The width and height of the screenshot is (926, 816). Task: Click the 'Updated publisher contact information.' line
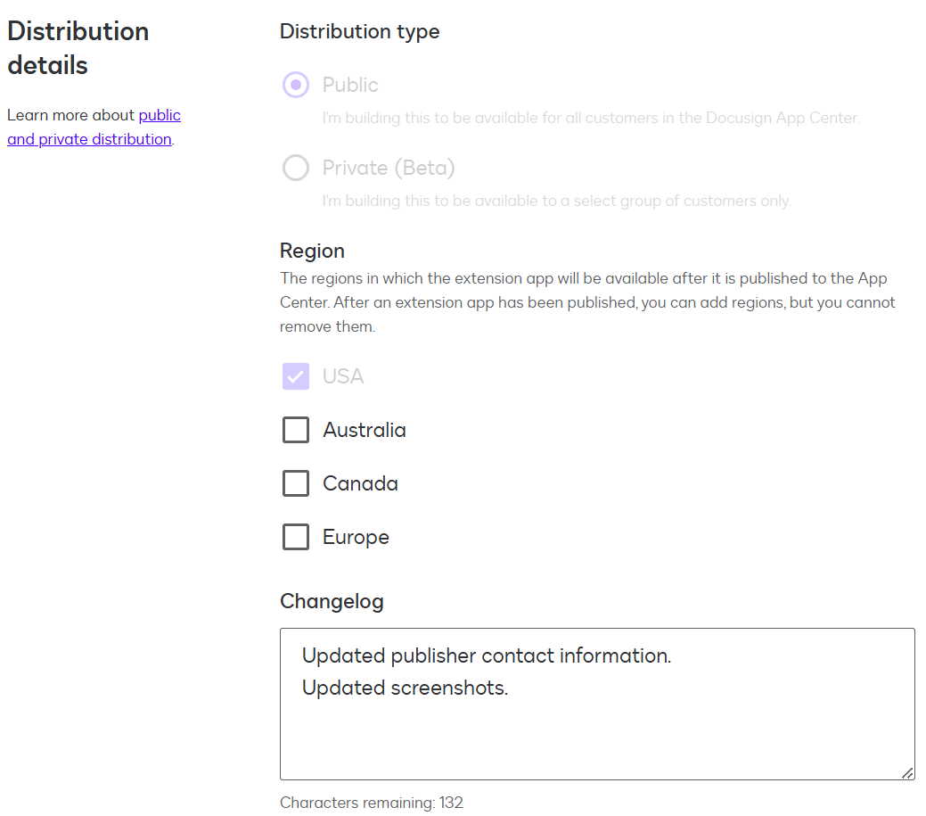click(486, 655)
